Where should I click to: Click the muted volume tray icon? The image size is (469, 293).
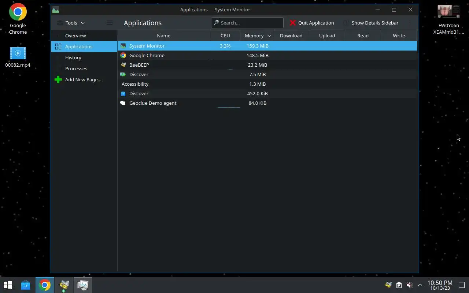click(x=410, y=285)
